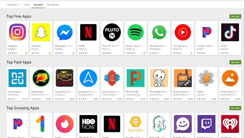
Task: Open the HBO NOW icon
Action: [x=88, y=124]
